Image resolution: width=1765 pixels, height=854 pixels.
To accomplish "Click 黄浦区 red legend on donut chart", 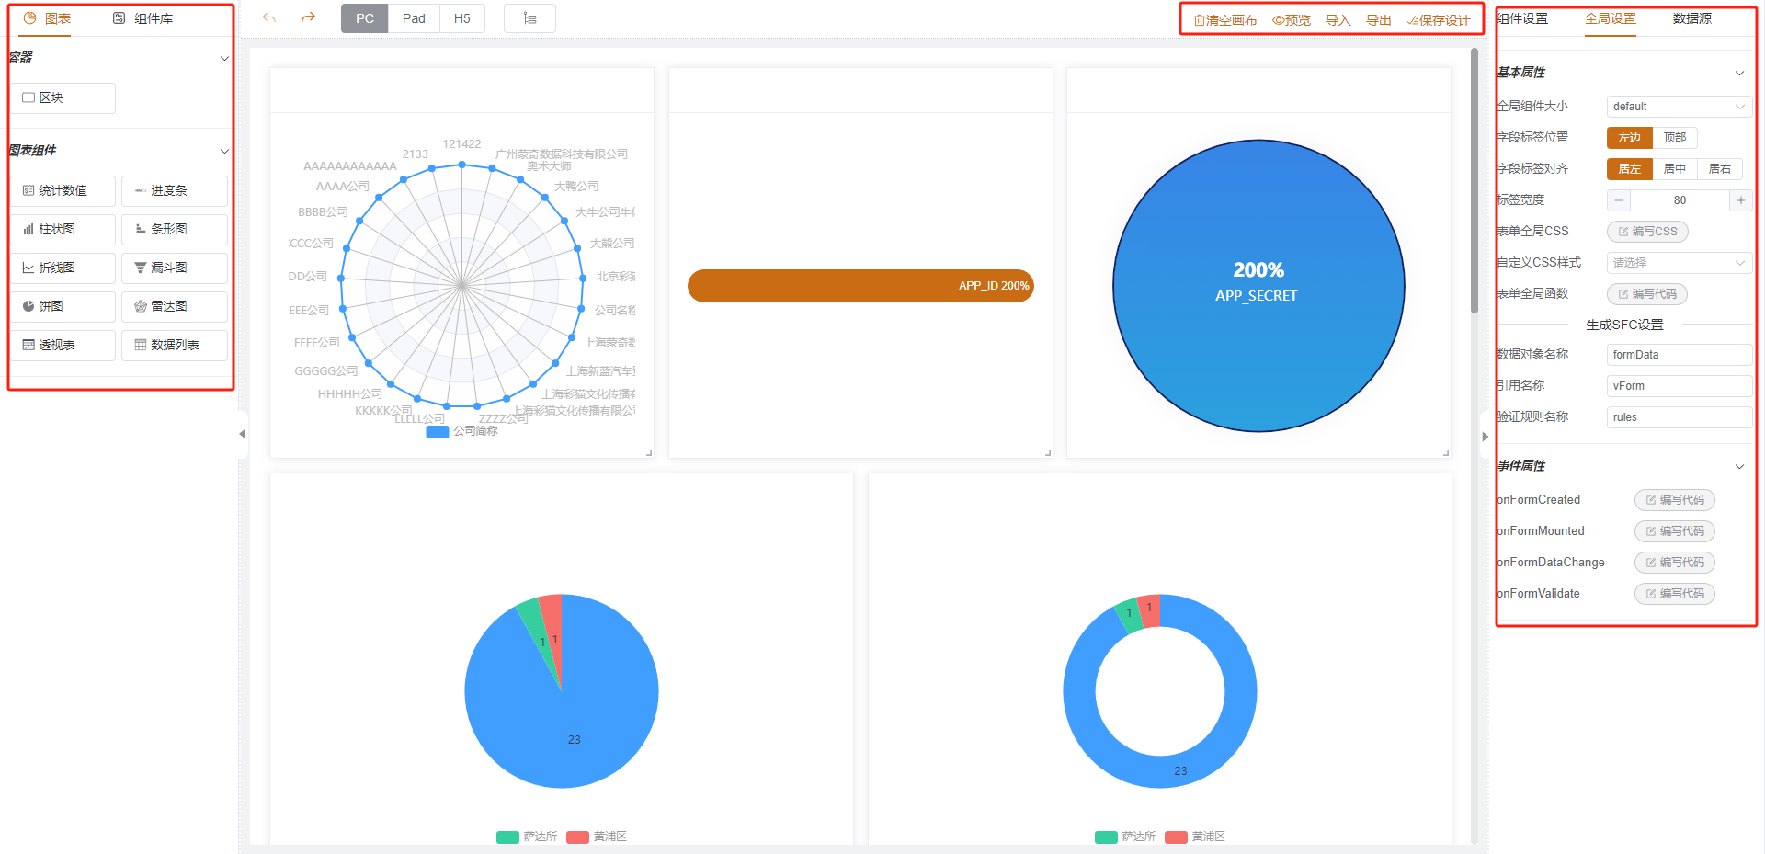I will coord(1195,837).
